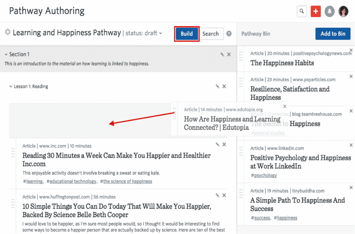Grab drag handle of A Simple Path card
Image resolution: width=355 pixels, height=234 pixels.
point(241,194)
